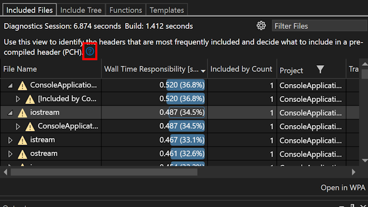The height and width of the screenshot is (207, 368).
Task: Expand the [Included by Co... row
Action: [17, 99]
